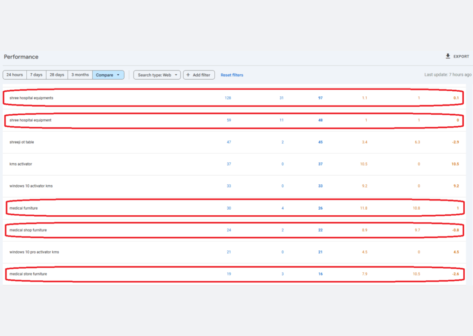This screenshot has height=336, width=473.
Task: Select the shree hospital equipment query
Action: [30, 120]
